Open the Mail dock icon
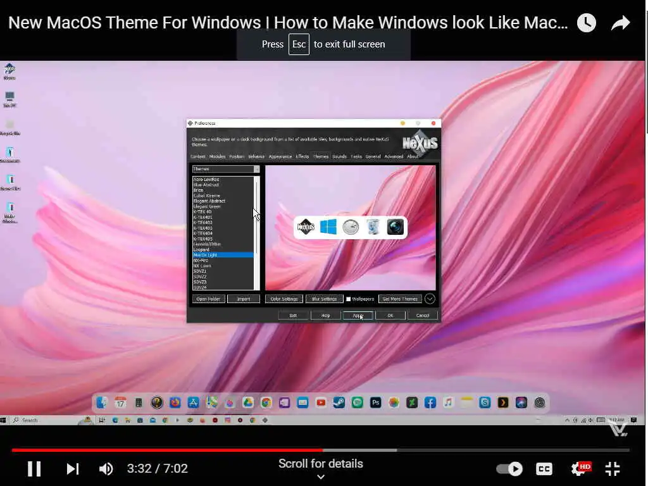The image size is (648, 486). pyautogui.click(x=302, y=402)
